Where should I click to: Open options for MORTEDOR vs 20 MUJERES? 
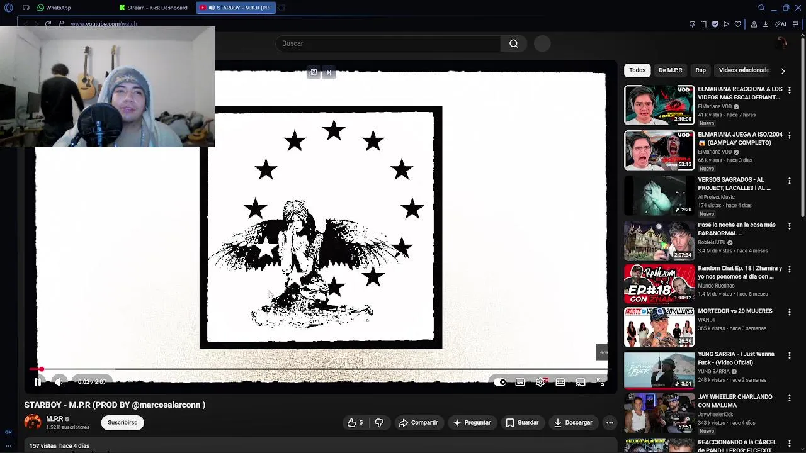[789, 312]
